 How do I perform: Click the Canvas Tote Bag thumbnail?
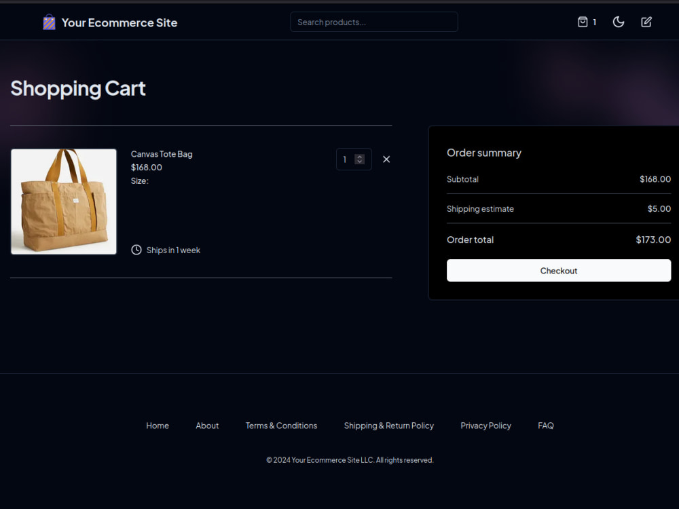pyautogui.click(x=63, y=202)
